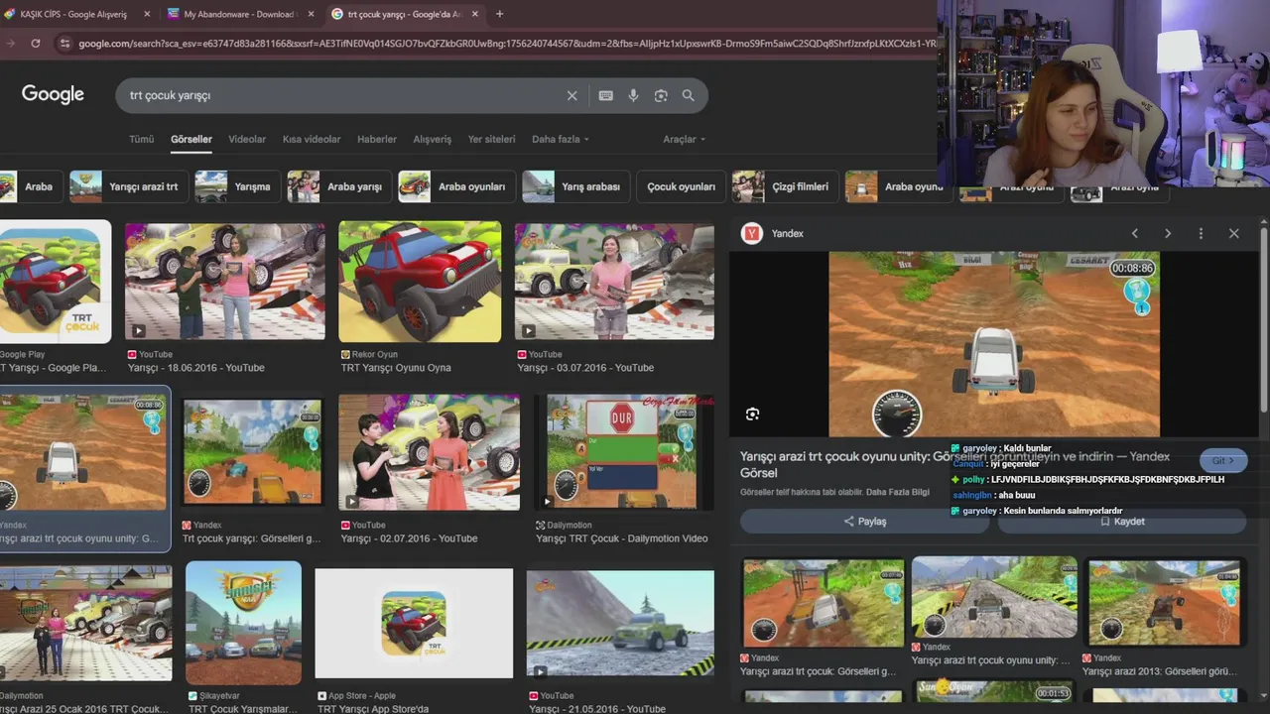Open Rekor Oyun TRT Yarışçı thumbnail
This screenshot has height=714, width=1270.
(x=420, y=281)
